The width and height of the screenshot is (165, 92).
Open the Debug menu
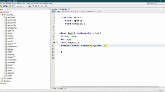pyautogui.click(x=28, y=3)
